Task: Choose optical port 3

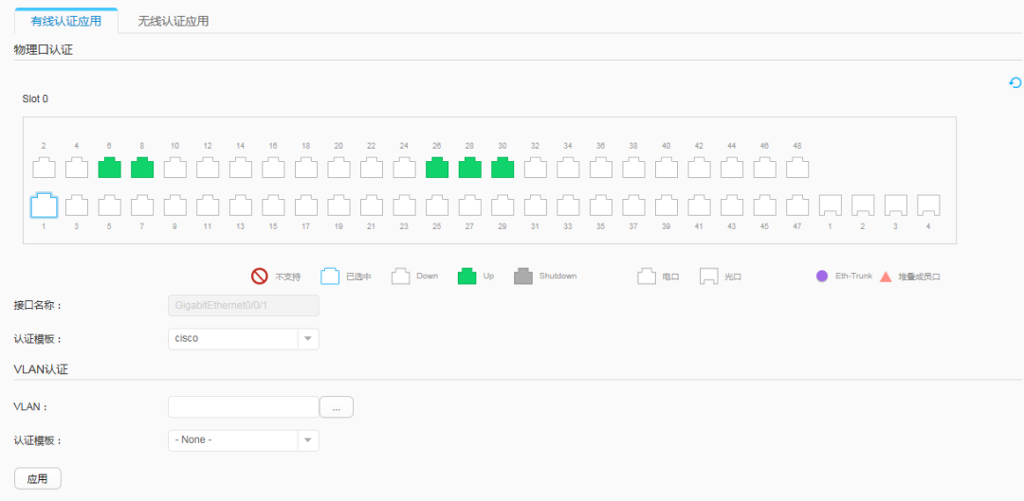Action: (895, 206)
